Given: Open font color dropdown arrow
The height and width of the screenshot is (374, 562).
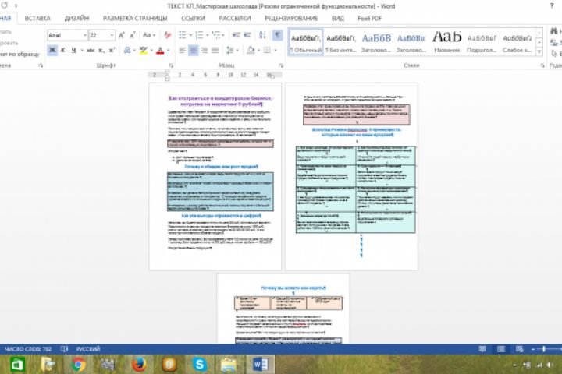Looking at the screenshot, I should (x=168, y=50).
